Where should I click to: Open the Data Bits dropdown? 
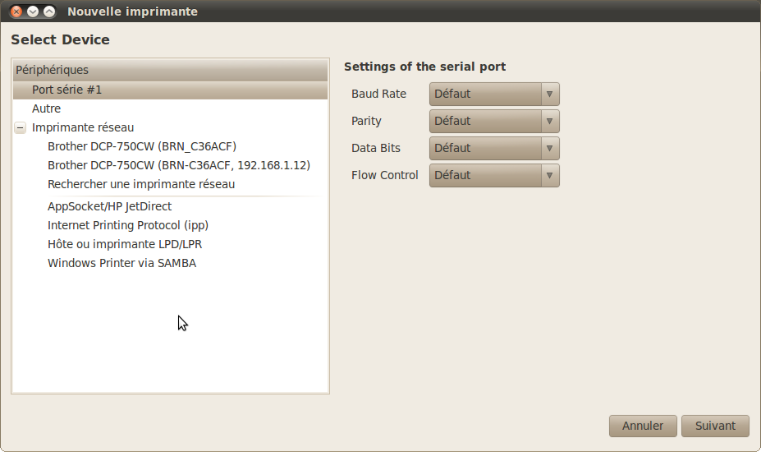(x=494, y=148)
